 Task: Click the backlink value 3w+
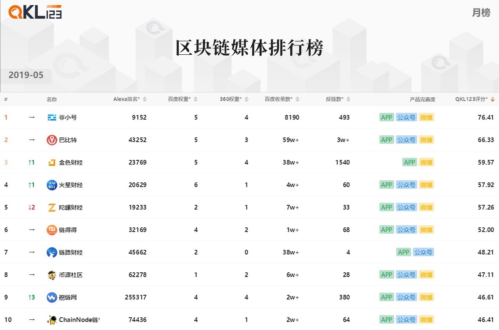[343, 140]
